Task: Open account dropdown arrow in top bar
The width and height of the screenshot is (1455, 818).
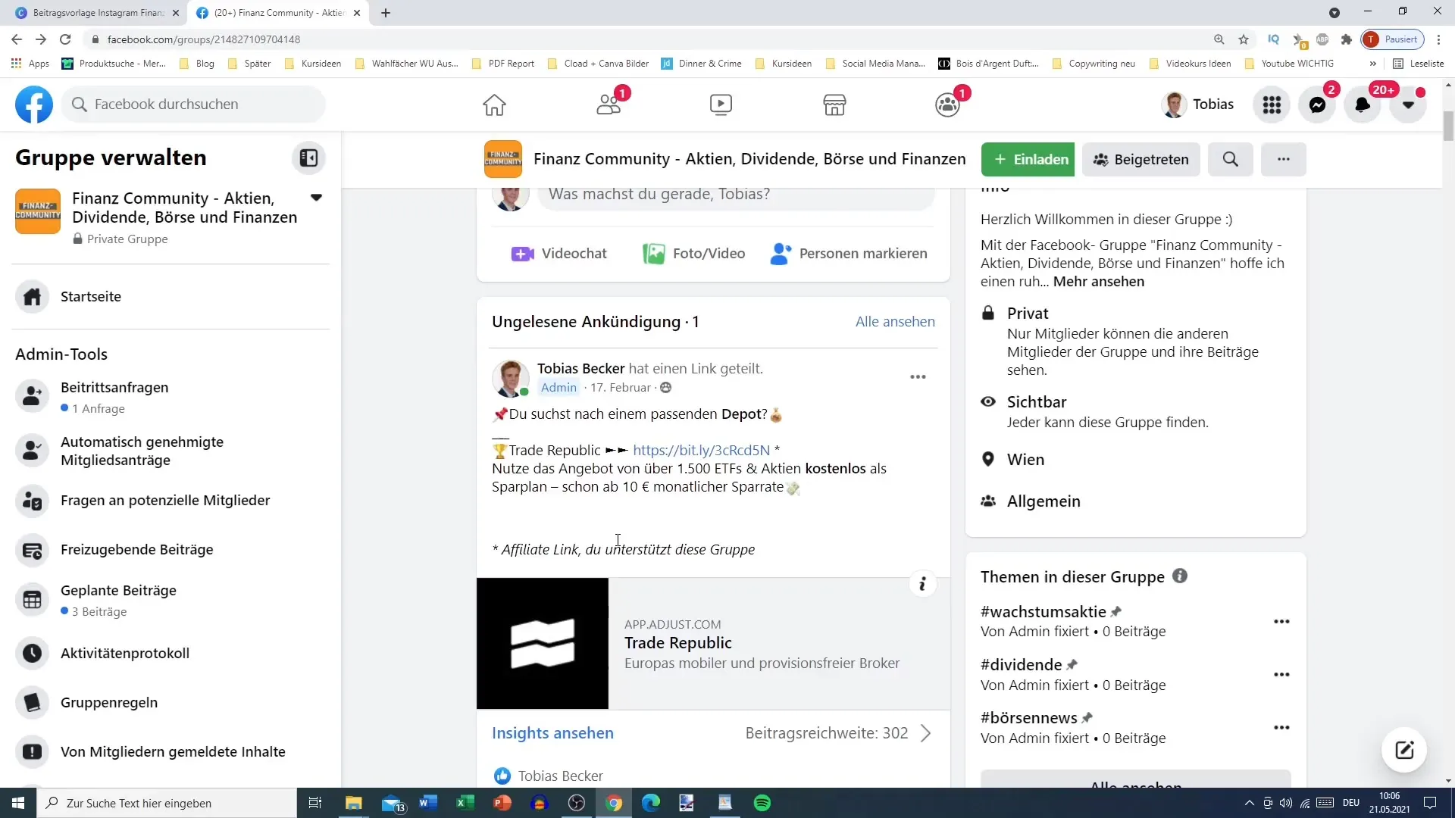Action: [x=1408, y=105]
